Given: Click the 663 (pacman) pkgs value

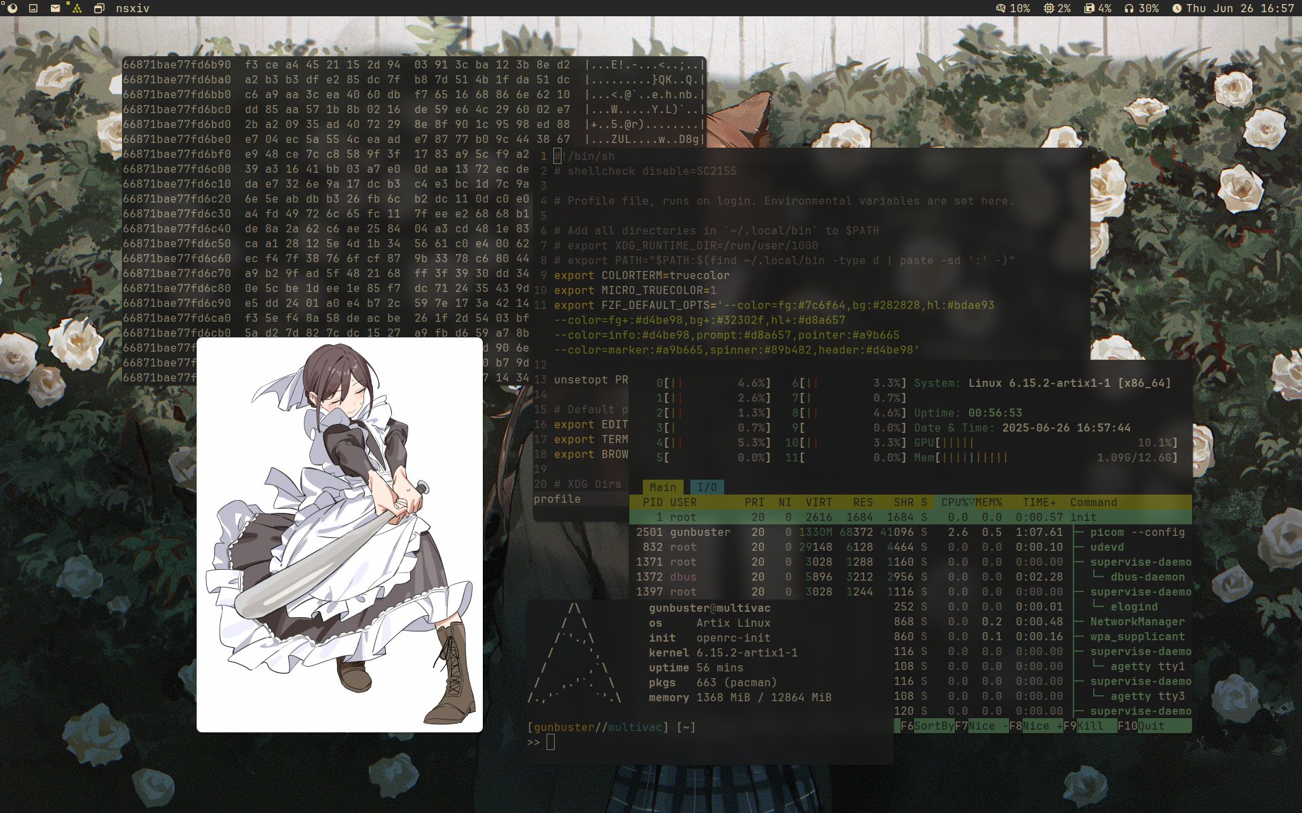Looking at the screenshot, I should click(x=736, y=682).
